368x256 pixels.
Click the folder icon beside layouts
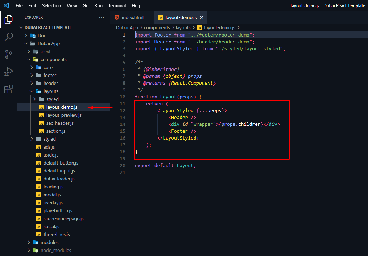click(38, 91)
